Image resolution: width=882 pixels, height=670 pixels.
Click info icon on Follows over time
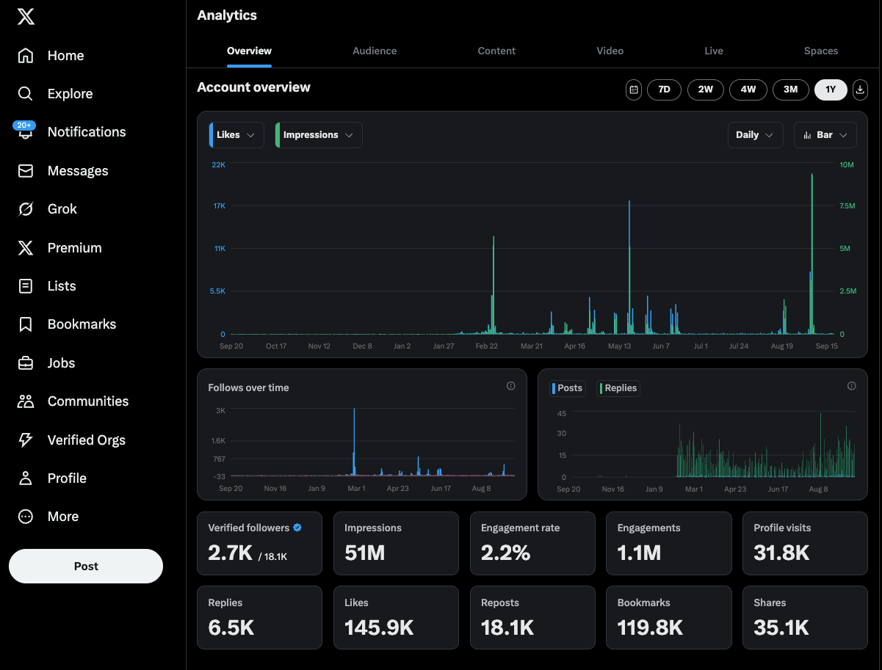[x=511, y=386]
